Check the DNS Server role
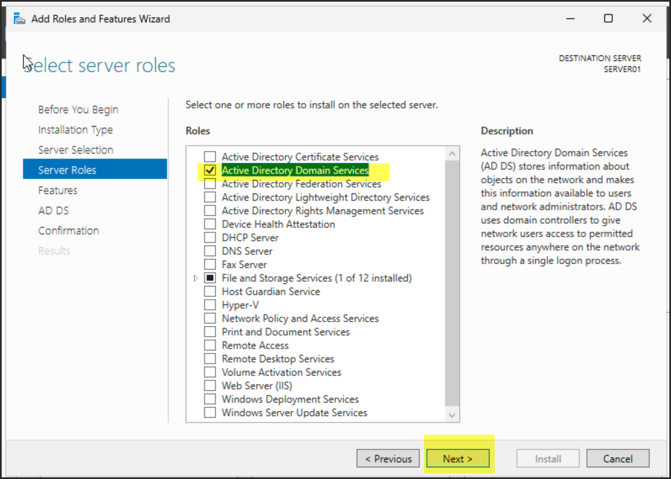The image size is (671, 479). tap(210, 251)
